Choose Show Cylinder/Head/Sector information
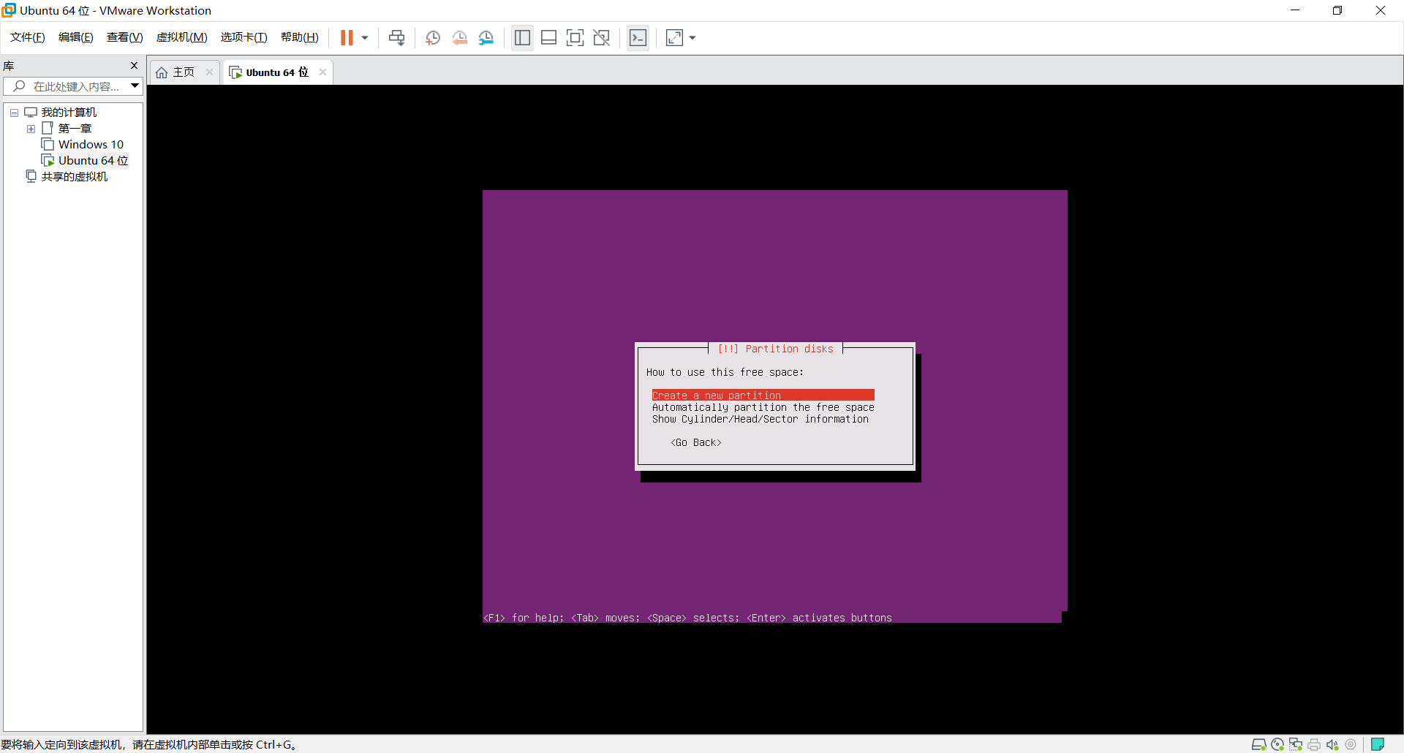The width and height of the screenshot is (1404, 753). (760, 419)
